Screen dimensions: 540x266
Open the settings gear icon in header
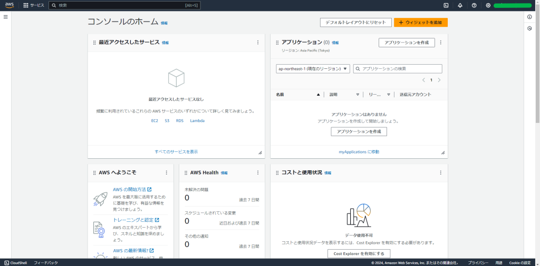(488, 5)
